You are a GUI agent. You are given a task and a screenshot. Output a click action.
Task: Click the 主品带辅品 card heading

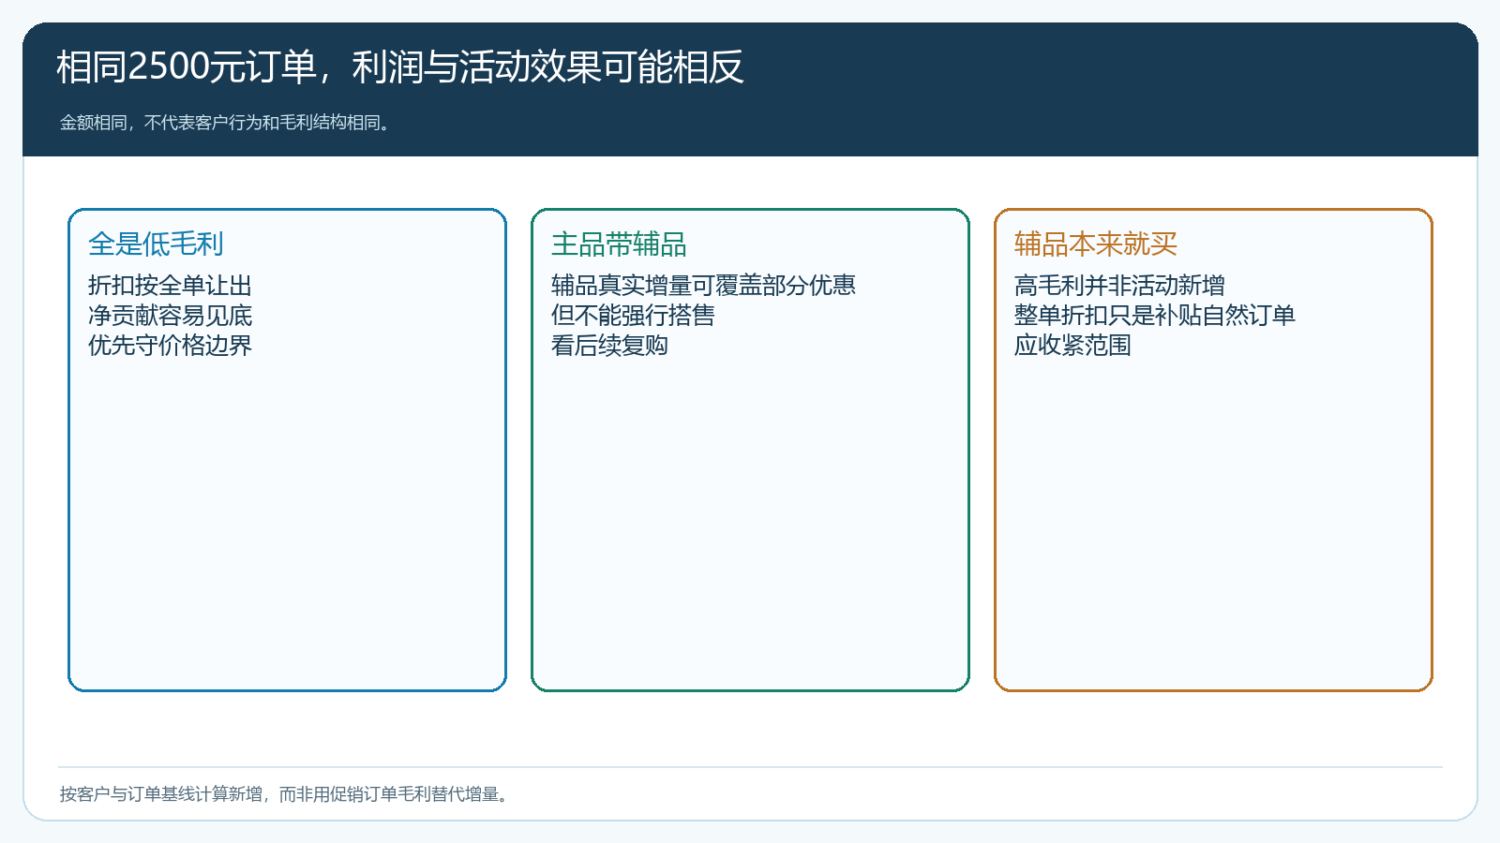pyautogui.click(x=619, y=244)
